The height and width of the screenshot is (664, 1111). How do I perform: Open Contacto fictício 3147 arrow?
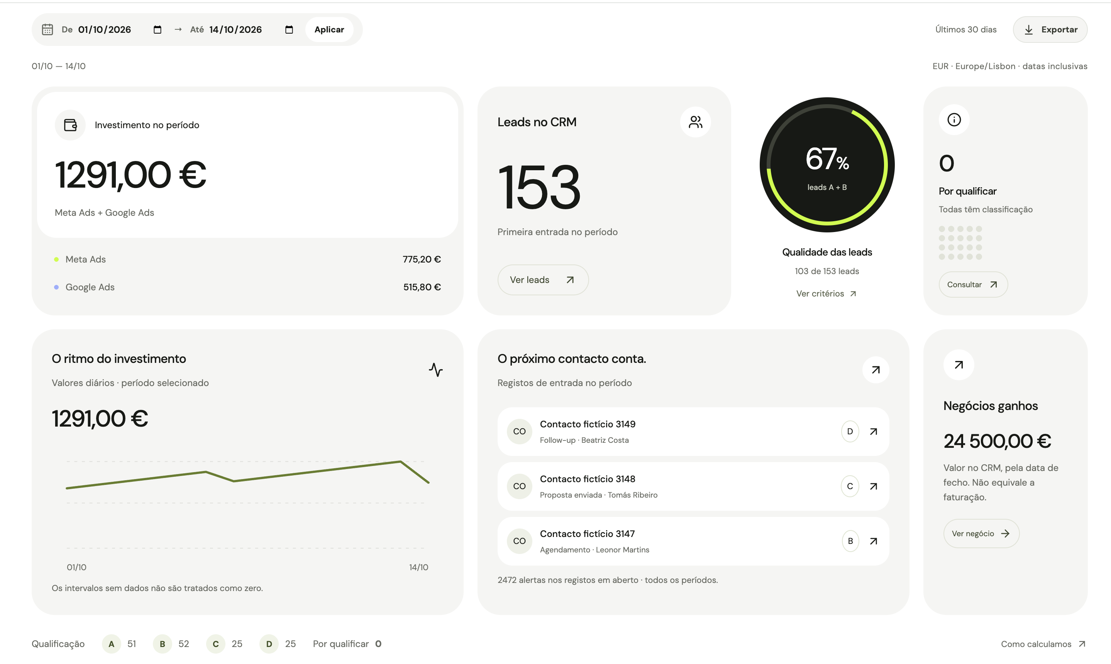(x=874, y=541)
